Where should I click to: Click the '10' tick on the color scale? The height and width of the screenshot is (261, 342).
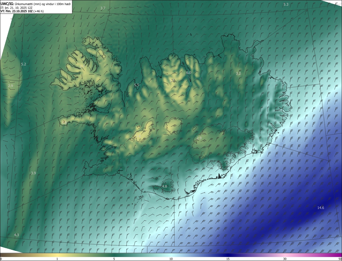tap(171, 259)
